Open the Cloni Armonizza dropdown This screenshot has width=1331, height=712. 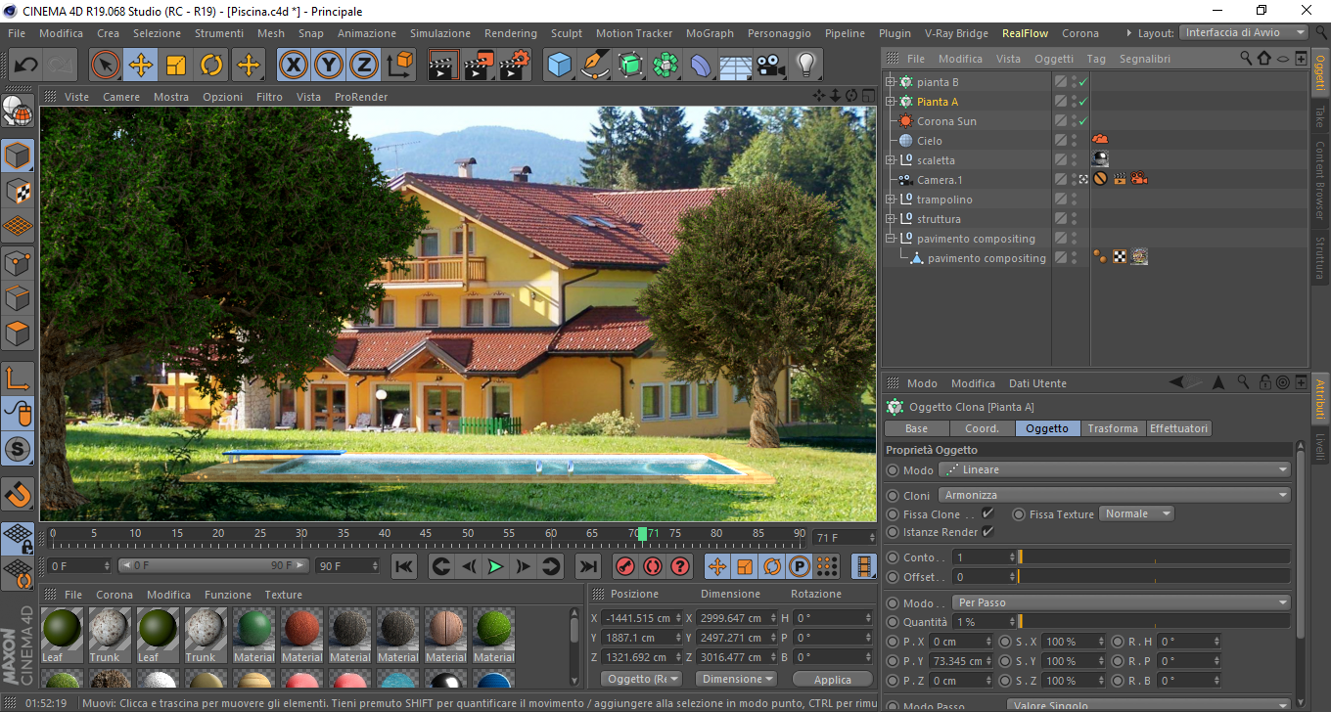1115,496
